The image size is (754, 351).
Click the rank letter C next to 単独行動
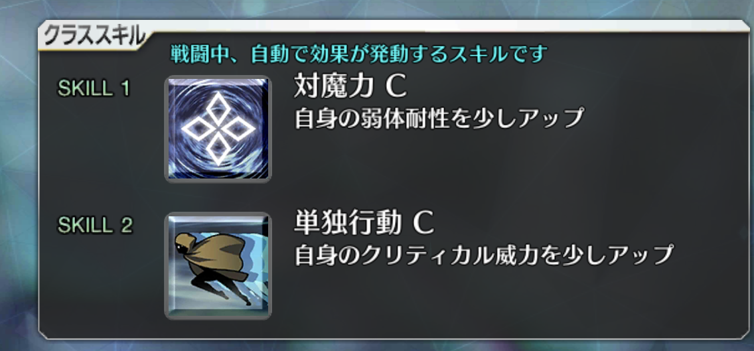[x=423, y=224]
